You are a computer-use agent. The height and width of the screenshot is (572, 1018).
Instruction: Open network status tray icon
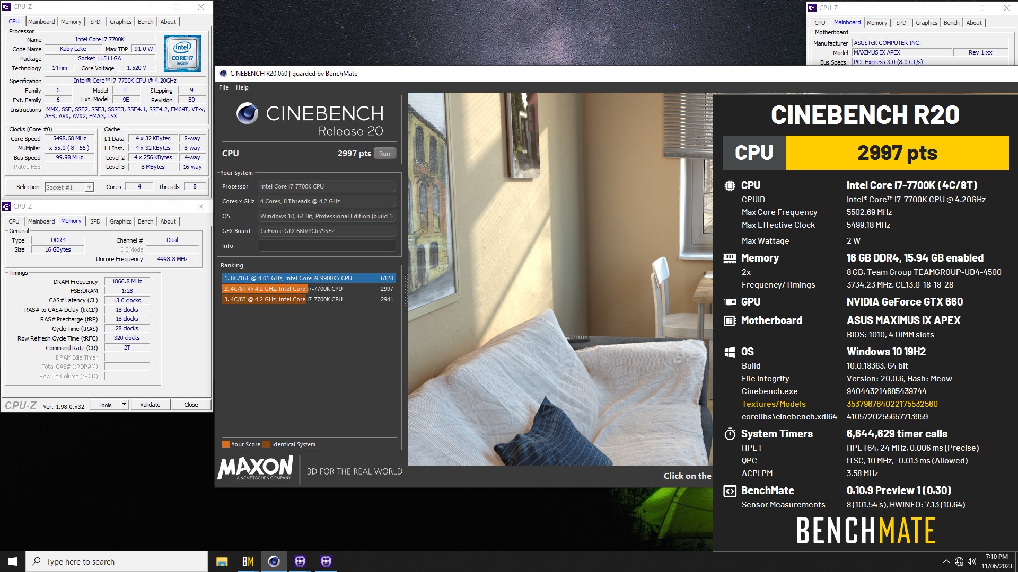(959, 561)
